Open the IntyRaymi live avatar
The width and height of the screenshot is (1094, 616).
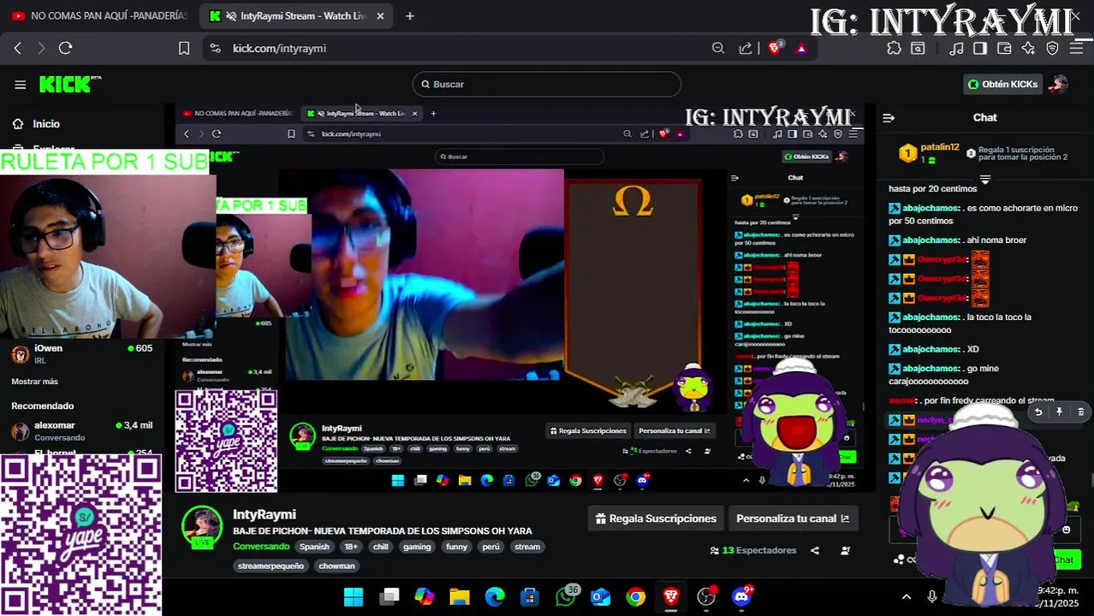[203, 527]
